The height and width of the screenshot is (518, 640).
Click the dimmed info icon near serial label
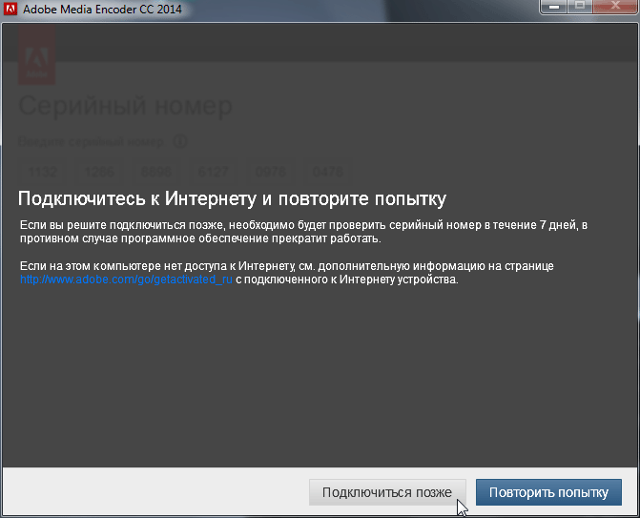tap(180, 142)
